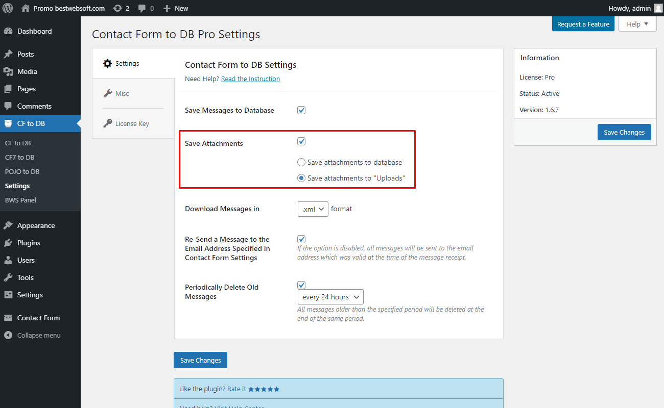The width and height of the screenshot is (664, 408).
Task: Open the every 24 hours dropdown
Action: pos(330,297)
